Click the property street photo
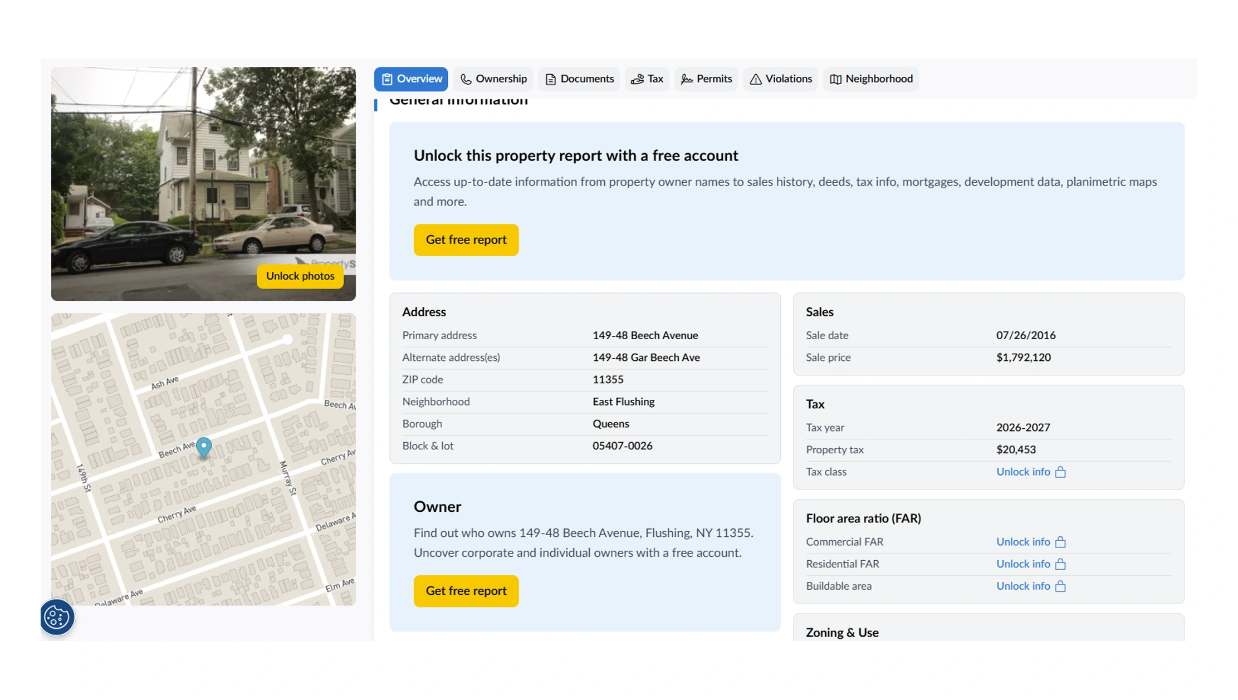This screenshot has width=1238, height=700. pyautogui.click(x=203, y=184)
